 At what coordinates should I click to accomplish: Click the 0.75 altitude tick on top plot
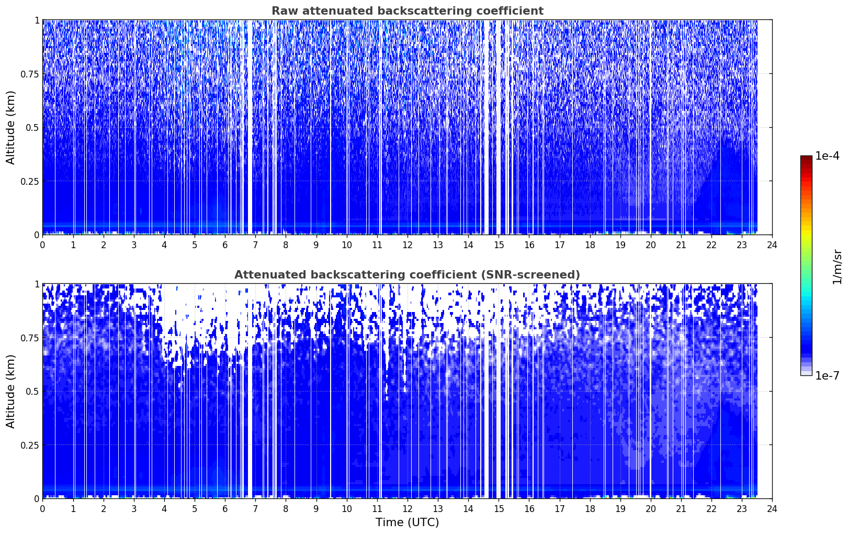pos(30,74)
